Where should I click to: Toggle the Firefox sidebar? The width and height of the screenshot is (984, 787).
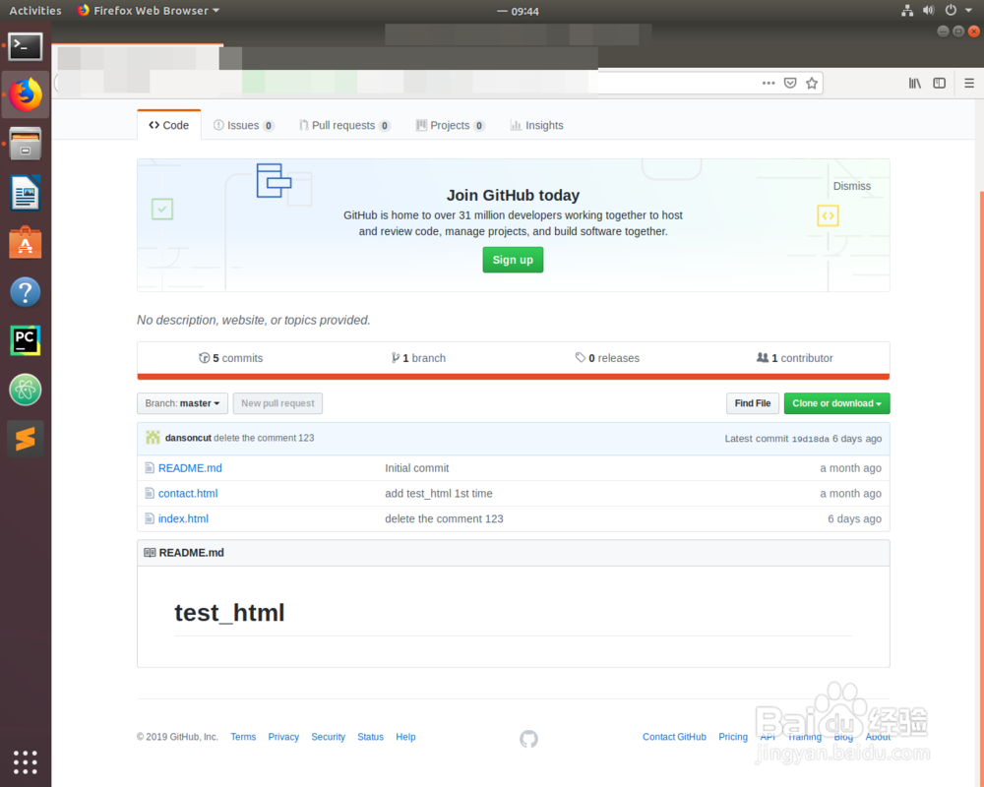(x=939, y=83)
